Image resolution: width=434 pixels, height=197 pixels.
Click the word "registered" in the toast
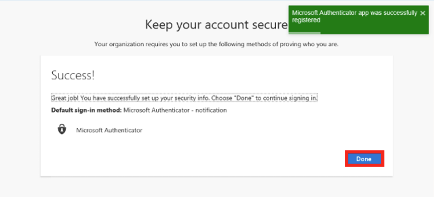click(x=306, y=20)
